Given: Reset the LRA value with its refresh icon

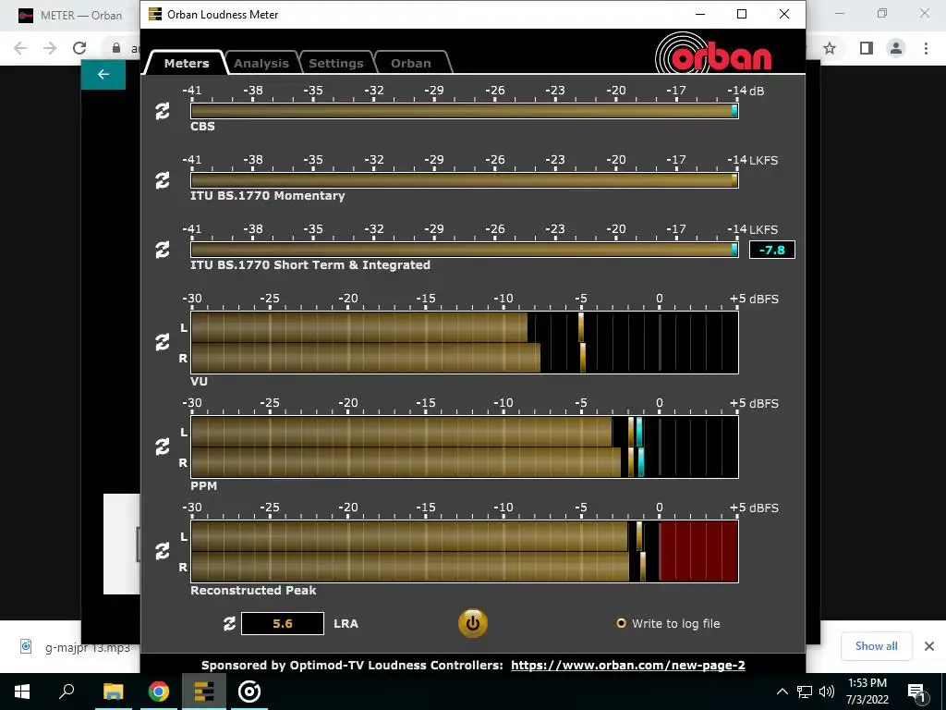Looking at the screenshot, I should point(229,624).
